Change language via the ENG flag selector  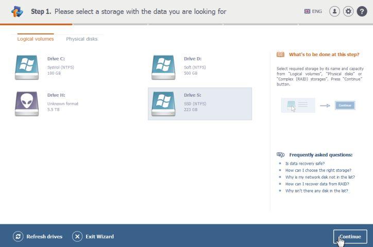pos(313,11)
